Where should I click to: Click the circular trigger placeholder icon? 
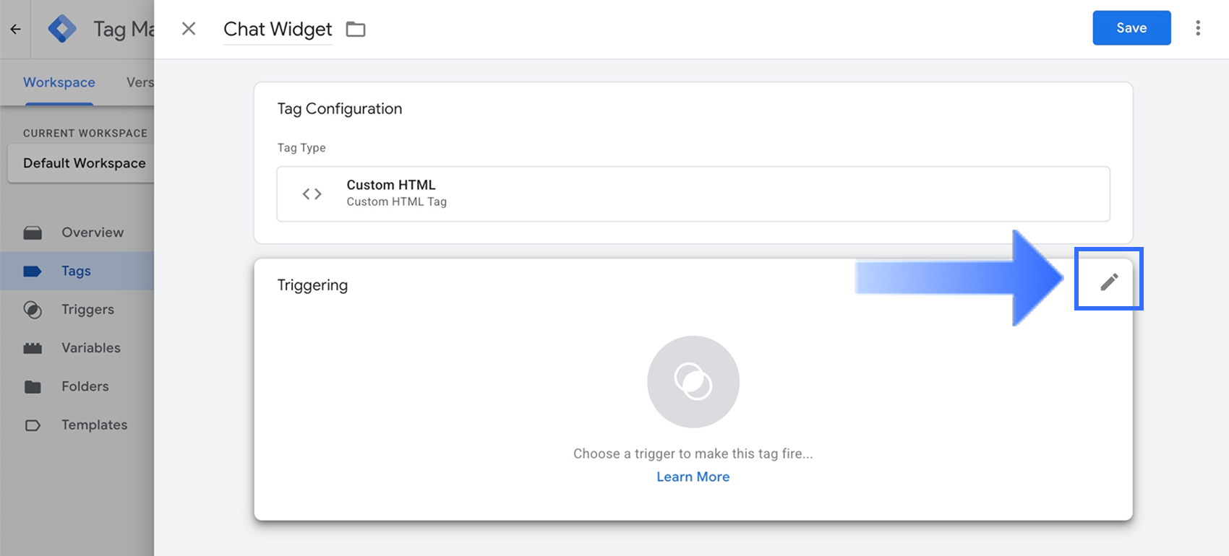click(693, 381)
